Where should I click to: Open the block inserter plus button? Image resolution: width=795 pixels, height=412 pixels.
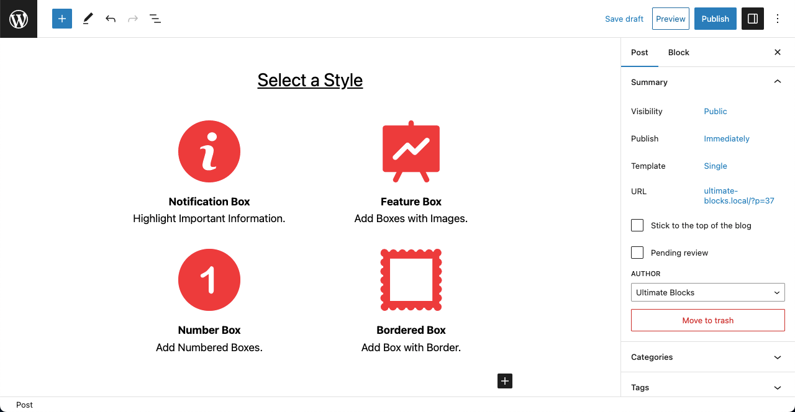[x=62, y=19]
